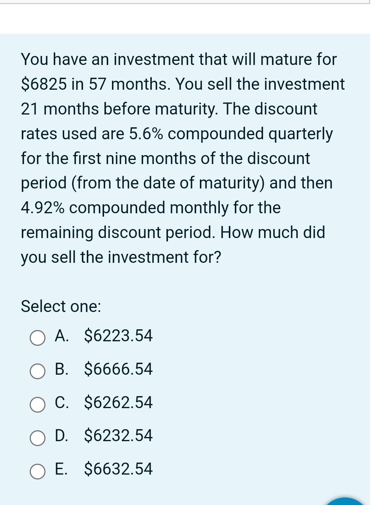Click the 4.92% rate in the question

42,208
